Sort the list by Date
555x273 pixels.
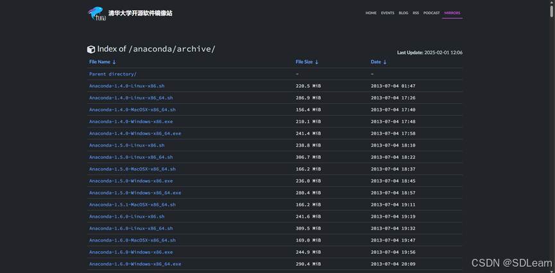379,62
